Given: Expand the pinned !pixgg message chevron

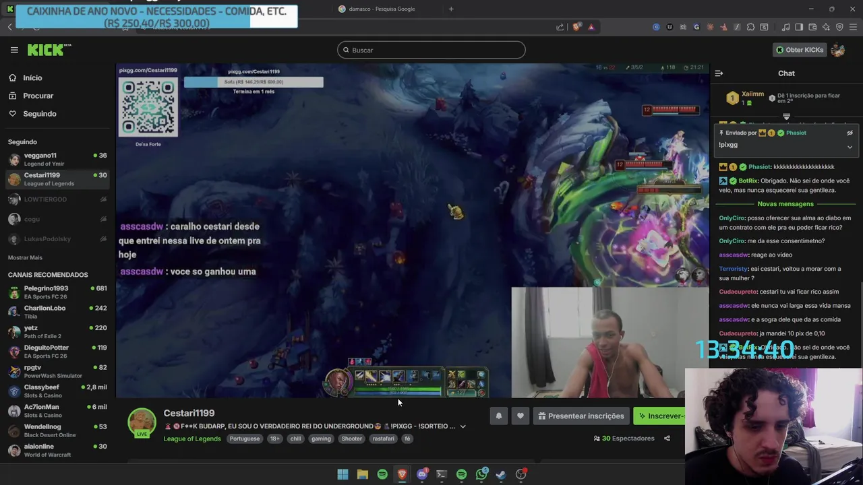Looking at the screenshot, I should pos(850,147).
